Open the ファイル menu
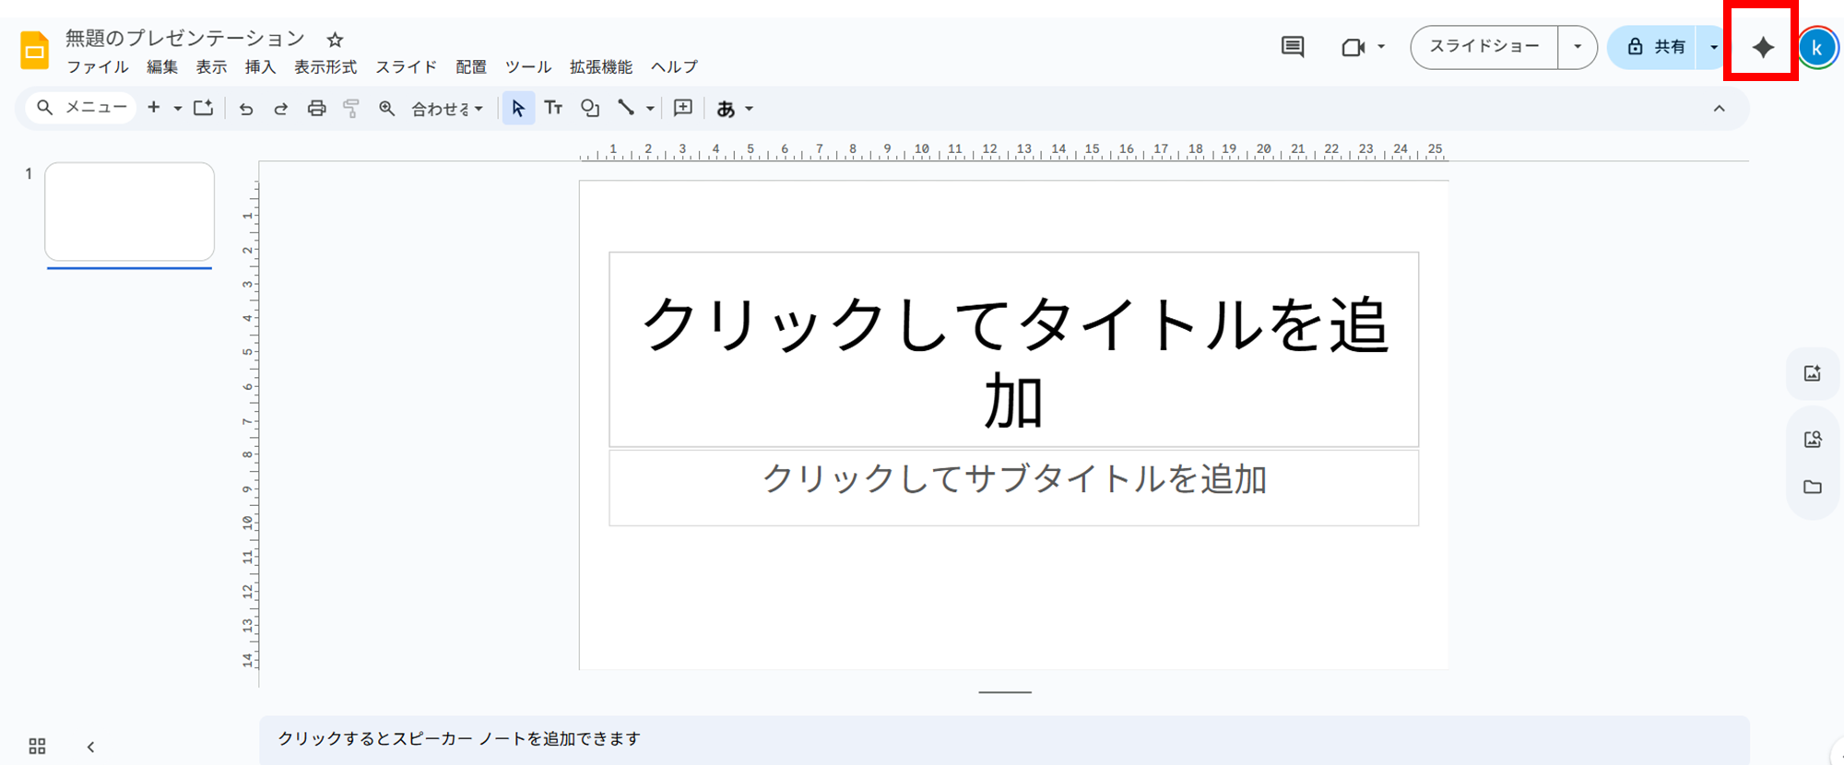Image resolution: width=1844 pixels, height=765 pixels. pyautogui.click(x=97, y=67)
